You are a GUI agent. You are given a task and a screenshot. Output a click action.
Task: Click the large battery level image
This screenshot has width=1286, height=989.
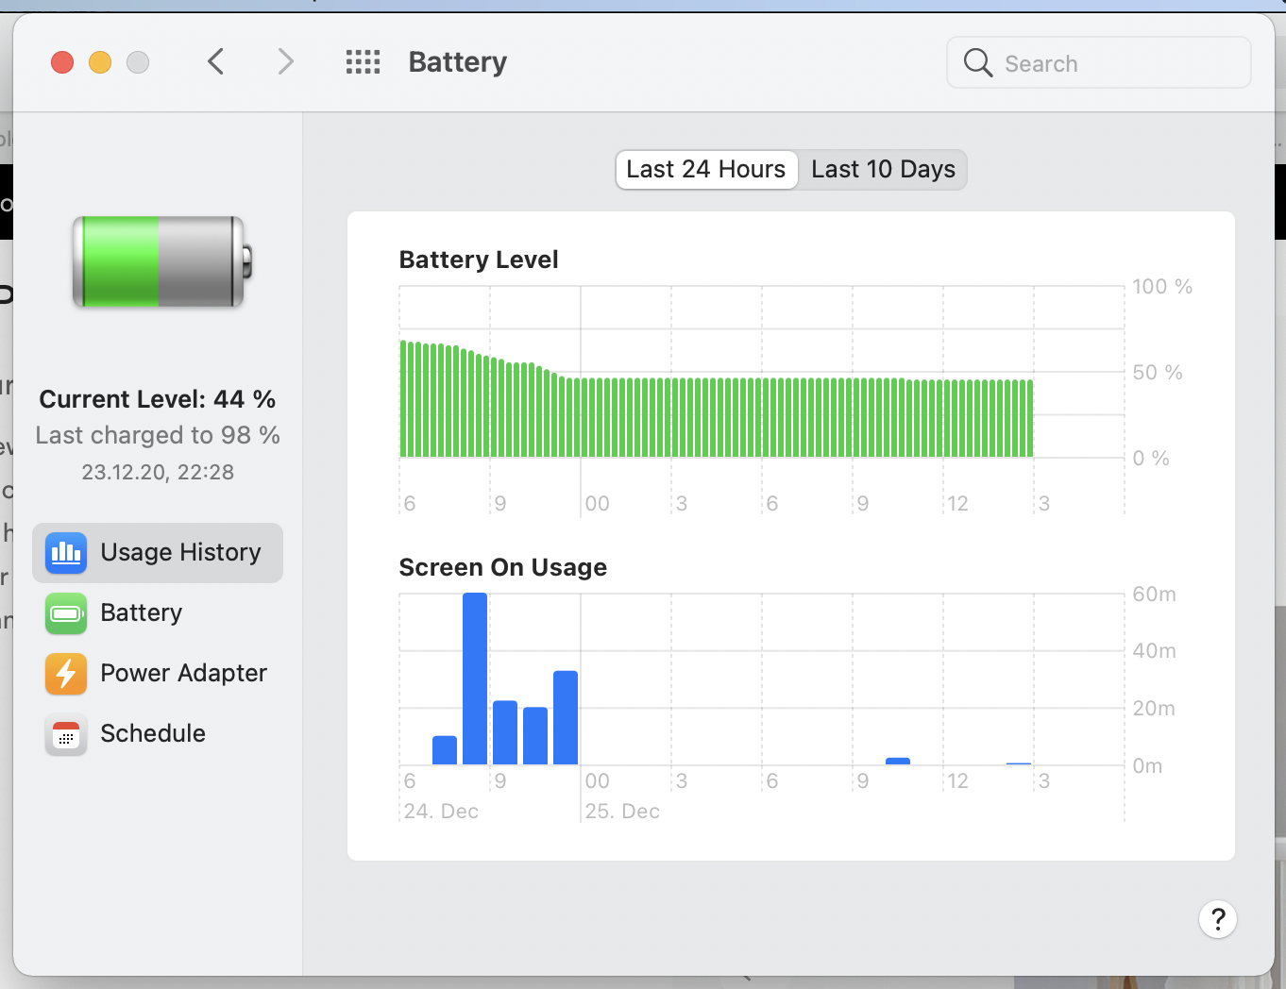point(162,262)
